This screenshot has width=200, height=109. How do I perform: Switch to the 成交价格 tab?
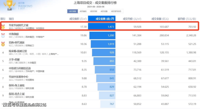[94, 11]
